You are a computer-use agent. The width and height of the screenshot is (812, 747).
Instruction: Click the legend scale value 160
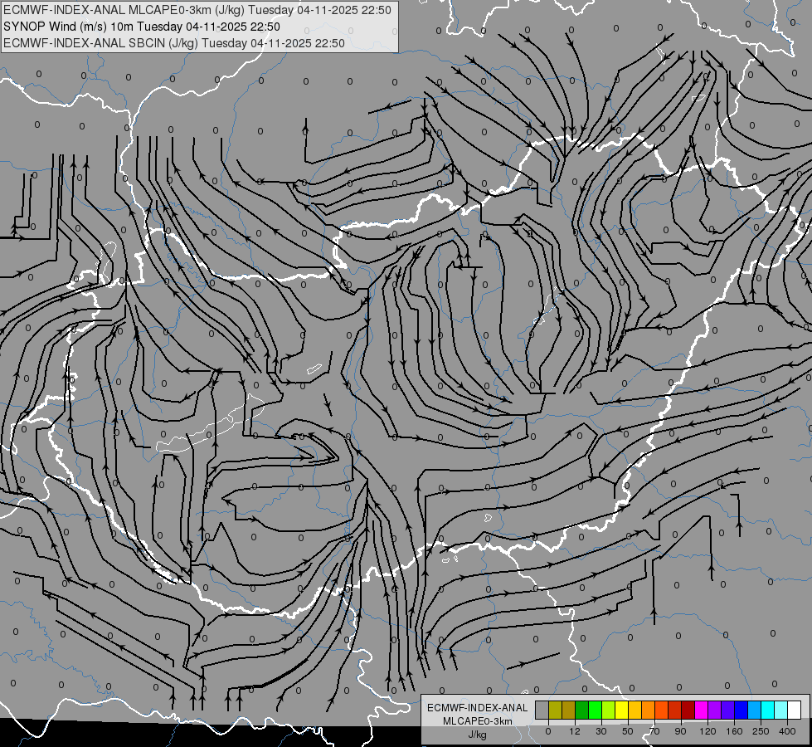[x=734, y=731]
